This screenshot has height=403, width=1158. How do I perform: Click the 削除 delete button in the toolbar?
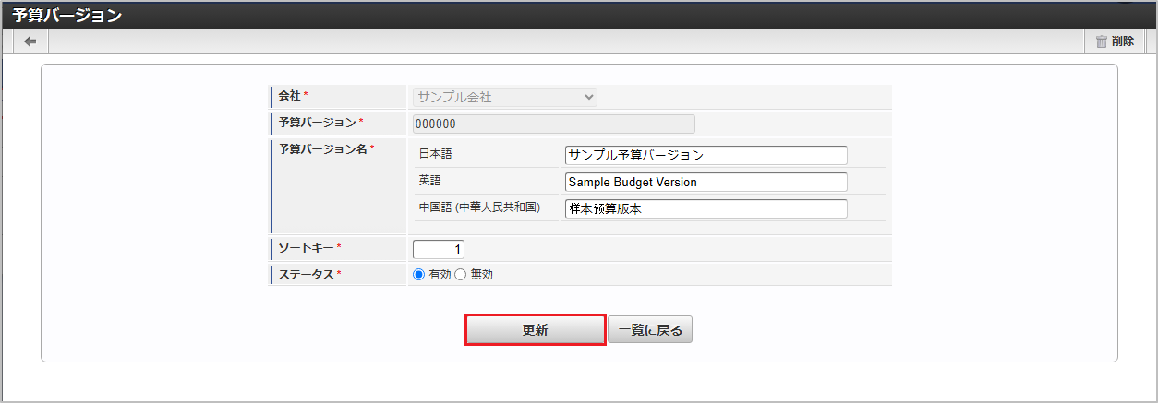[1115, 41]
